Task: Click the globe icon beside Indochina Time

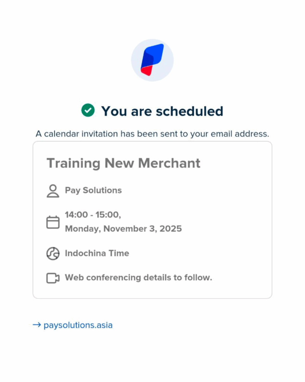Action: [53, 253]
